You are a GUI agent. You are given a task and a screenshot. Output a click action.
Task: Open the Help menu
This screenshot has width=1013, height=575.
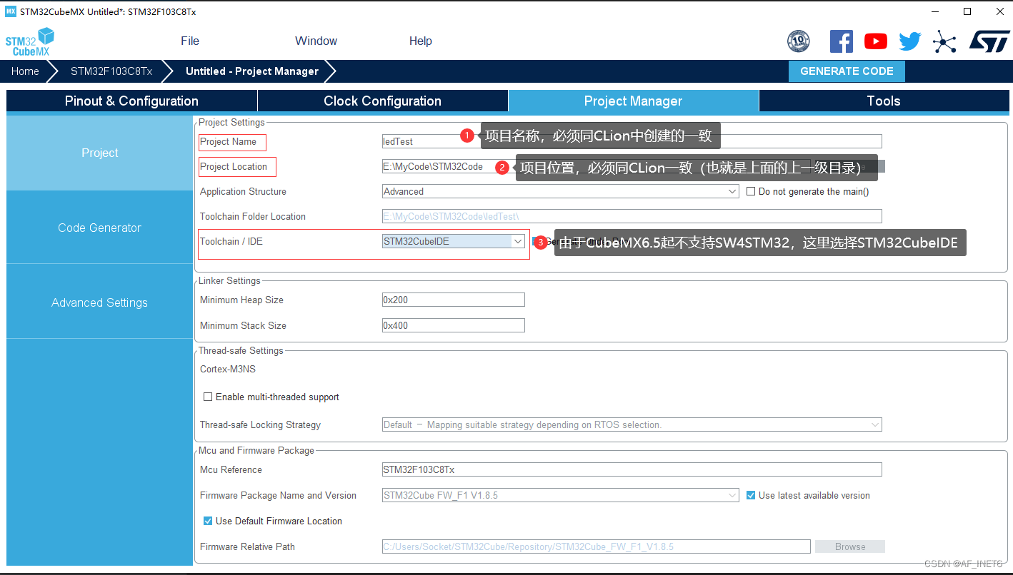pos(421,41)
